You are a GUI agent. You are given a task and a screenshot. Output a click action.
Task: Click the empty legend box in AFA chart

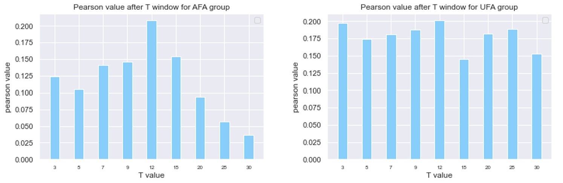pyautogui.click(x=257, y=20)
